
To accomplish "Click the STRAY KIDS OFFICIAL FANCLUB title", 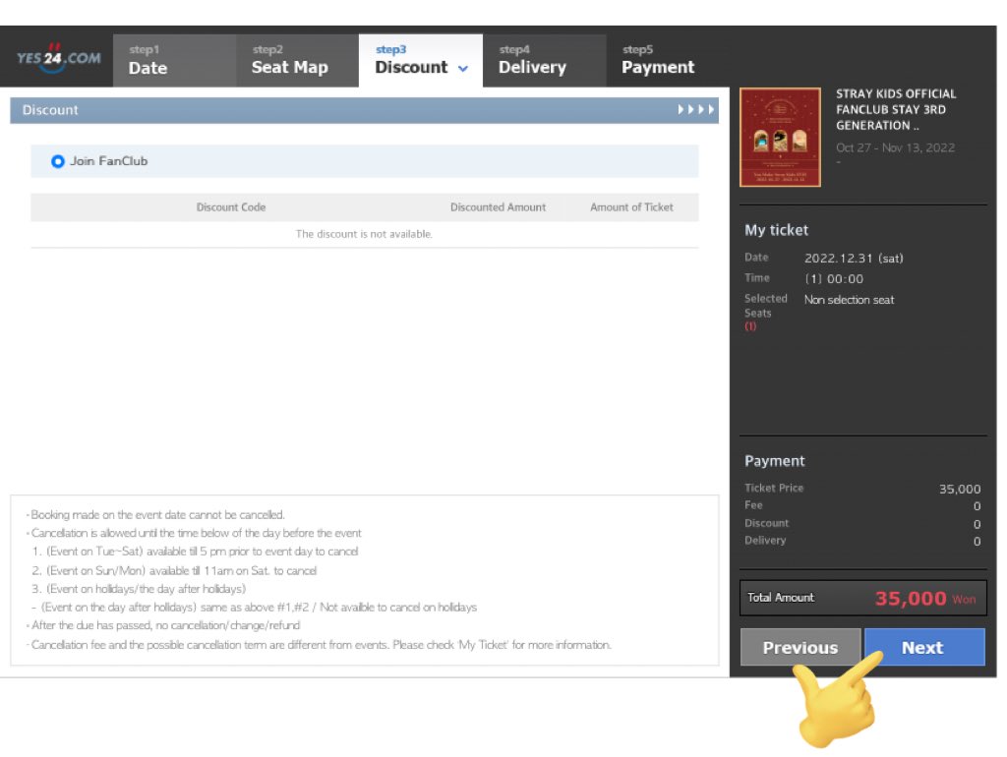I will point(895,110).
